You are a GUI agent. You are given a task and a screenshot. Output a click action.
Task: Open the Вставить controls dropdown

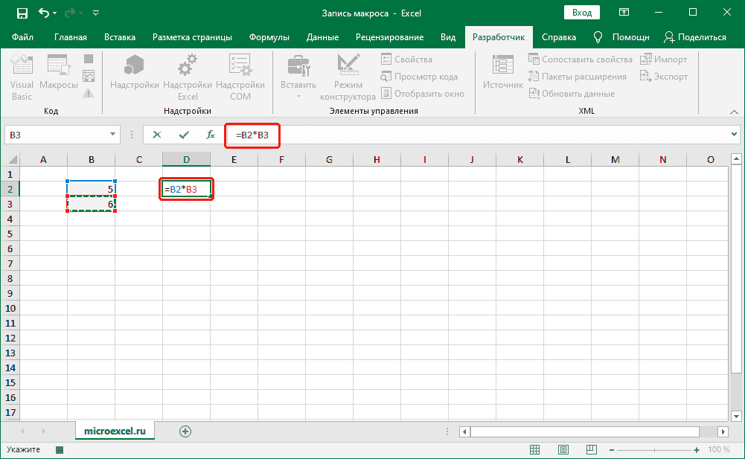(x=298, y=78)
